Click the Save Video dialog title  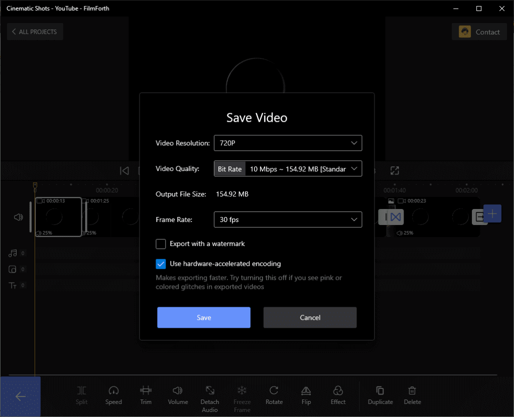[x=256, y=117]
